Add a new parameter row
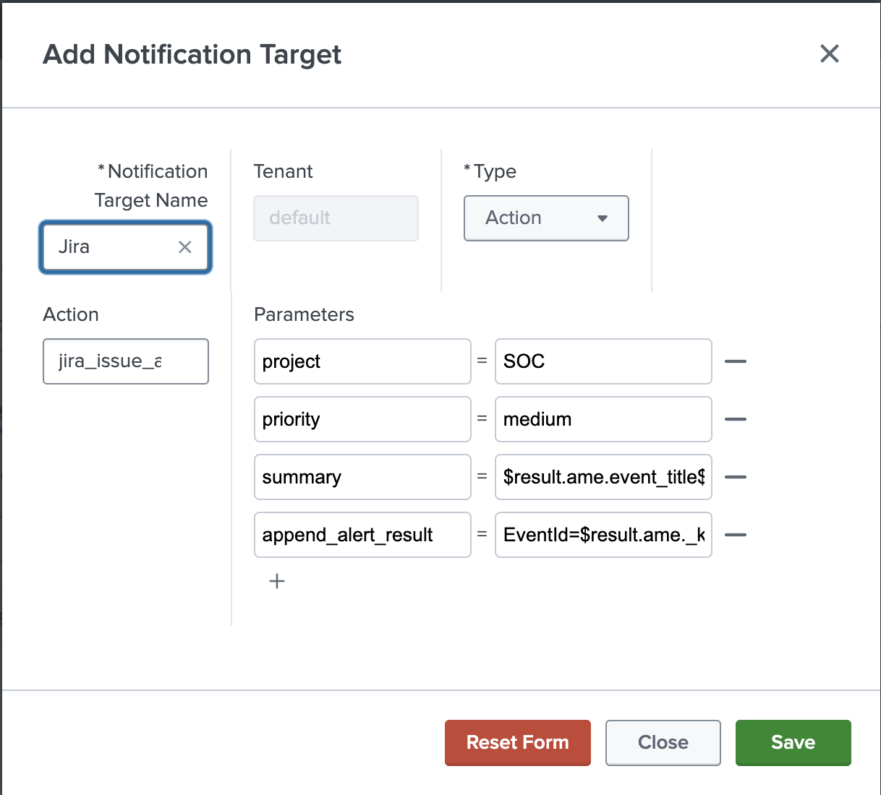Screen dimensions: 881x795 point(277,581)
